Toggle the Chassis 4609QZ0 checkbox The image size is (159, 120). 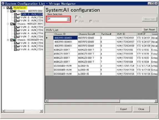click(x=12, y=24)
